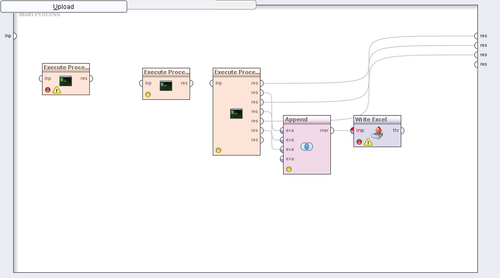This screenshot has height=278, width=500.
Task: Click the bottom unconnected 'exa' port on Append
Action: pyautogui.click(x=283, y=159)
